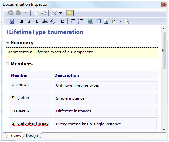Click the TLifetimeType Enumeration heading
The image size is (169, 142).
click(x=44, y=32)
